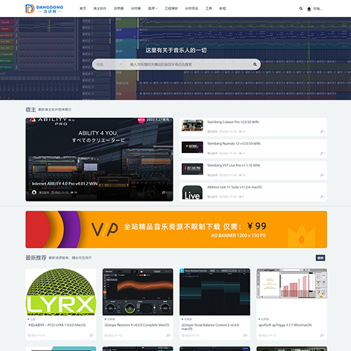
Task: Click the iZotope Neutron 4 card image
Action: [138, 292]
